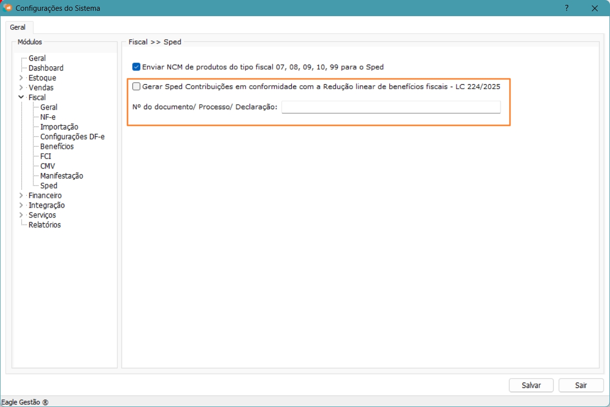Select Estoque tree item
Viewport: 610px width, 407px height.
[x=42, y=78]
